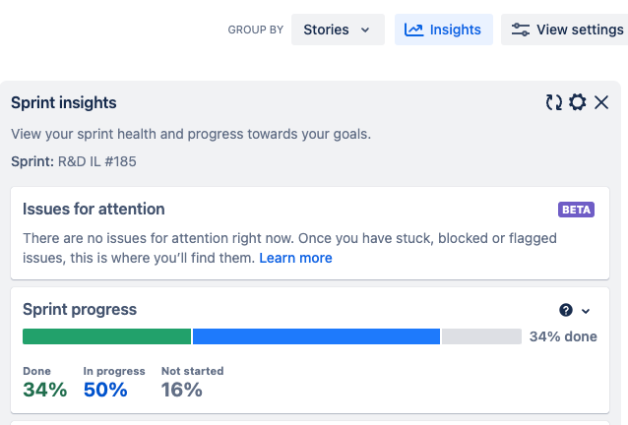This screenshot has height=425, width=628.
Task: Click the Stories dropdown chevron arrow
Action: point(366,30)
